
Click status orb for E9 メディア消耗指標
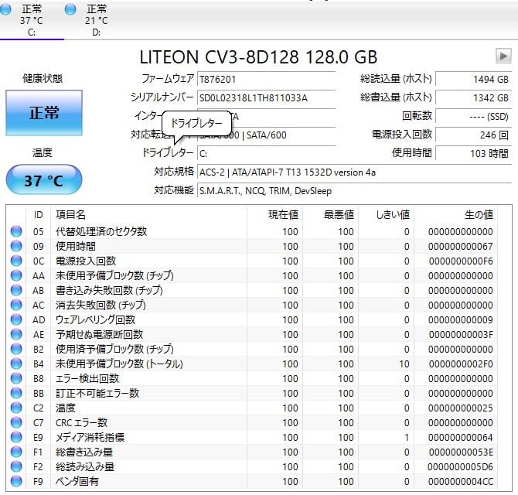[16, 438]
